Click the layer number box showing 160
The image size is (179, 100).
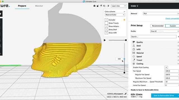coord(119,59)
